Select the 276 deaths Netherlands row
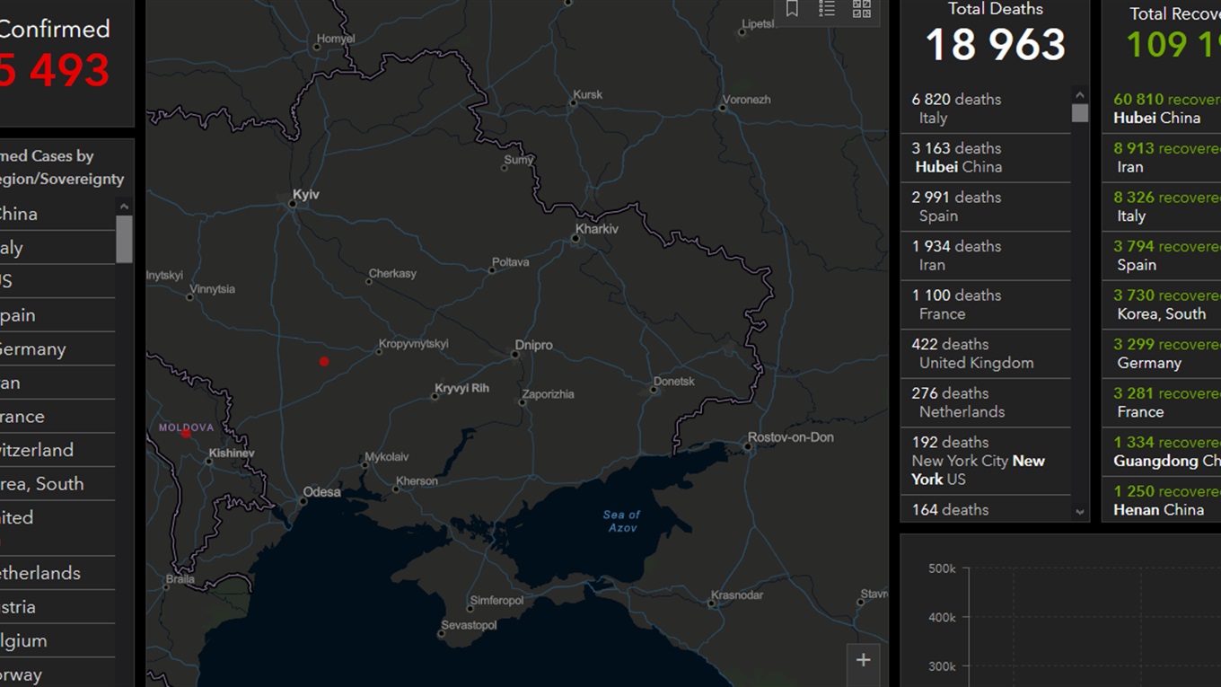Image resolution: width=1221 pixels, height=687 pixels. point(986,402)
